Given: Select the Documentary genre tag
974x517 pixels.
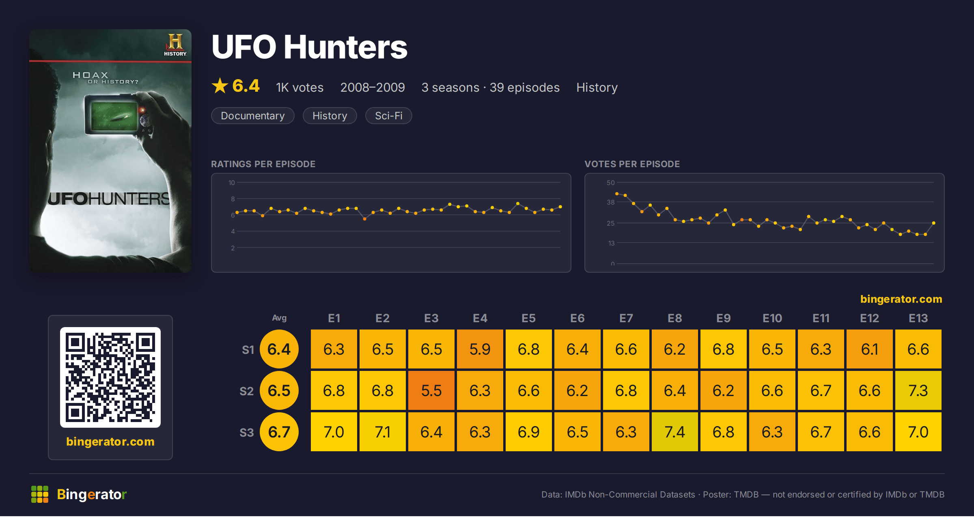Looking at the screenshot, I should (253, 116).
